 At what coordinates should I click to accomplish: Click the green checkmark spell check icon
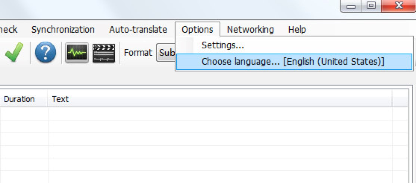14,53
